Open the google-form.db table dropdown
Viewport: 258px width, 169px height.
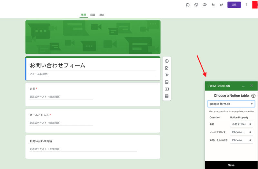231,104
